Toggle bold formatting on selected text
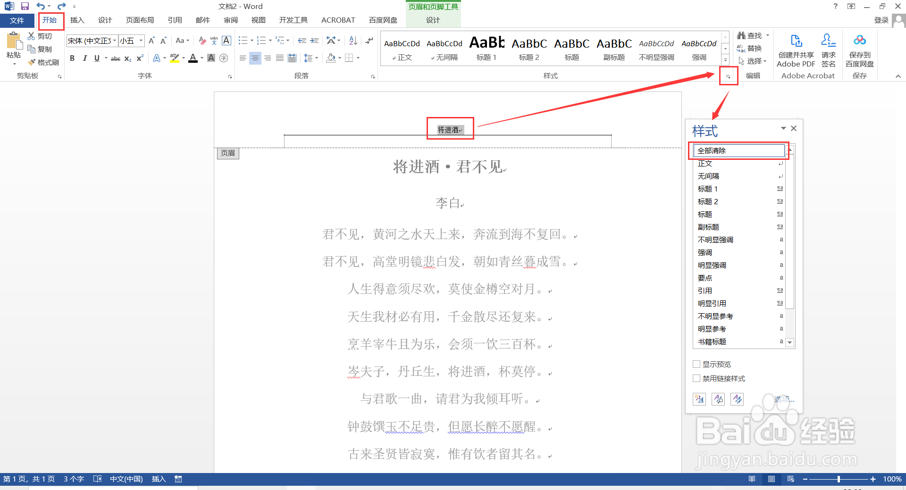This screenshot has height=490, width=906. pos(72,58)
